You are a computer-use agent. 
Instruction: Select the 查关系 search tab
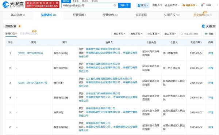(85, 1)
